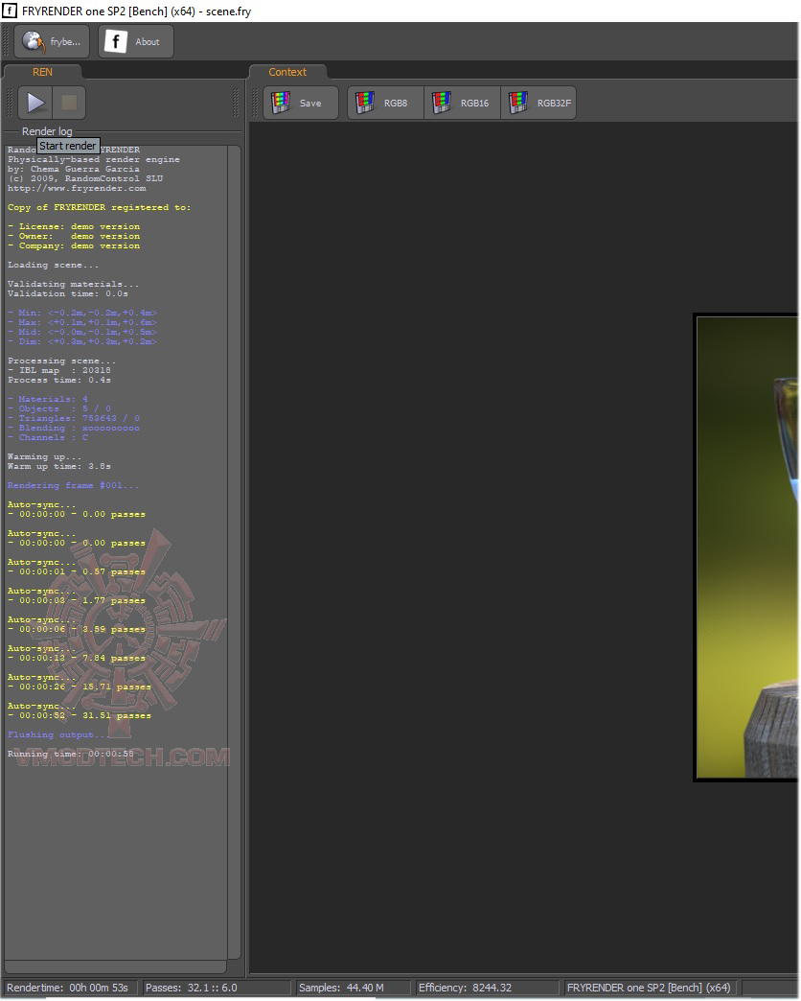Click the 'Process time: 0.4s' log line

58,380
